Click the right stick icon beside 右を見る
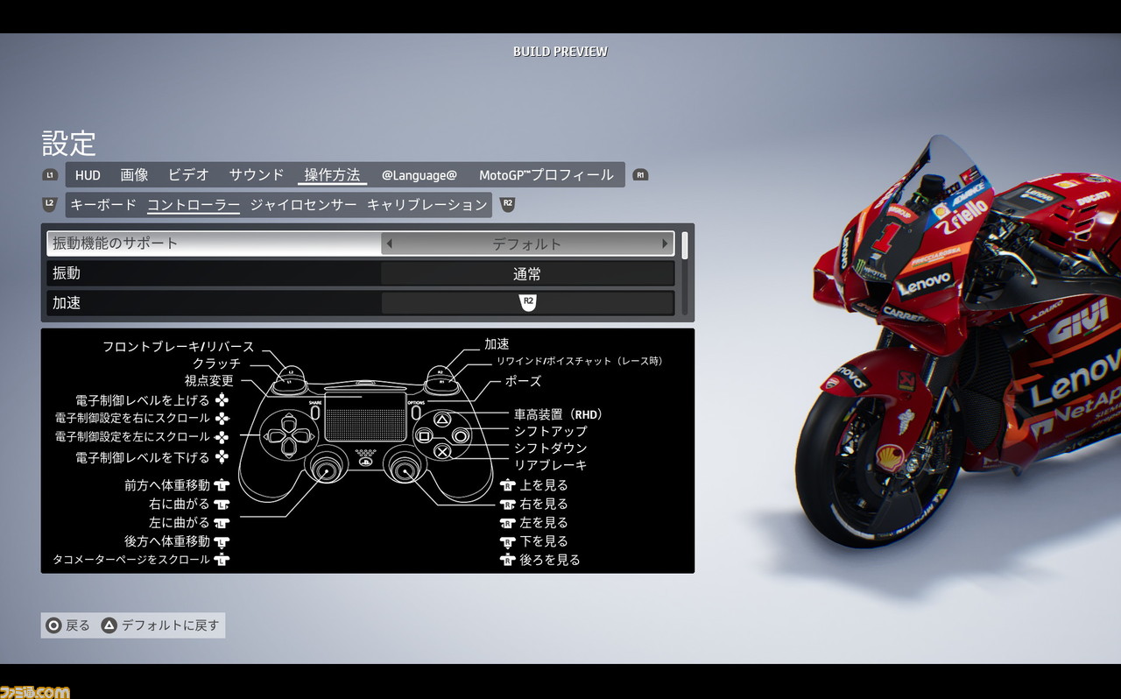1121x699 pixels. (x=506, y=505)
